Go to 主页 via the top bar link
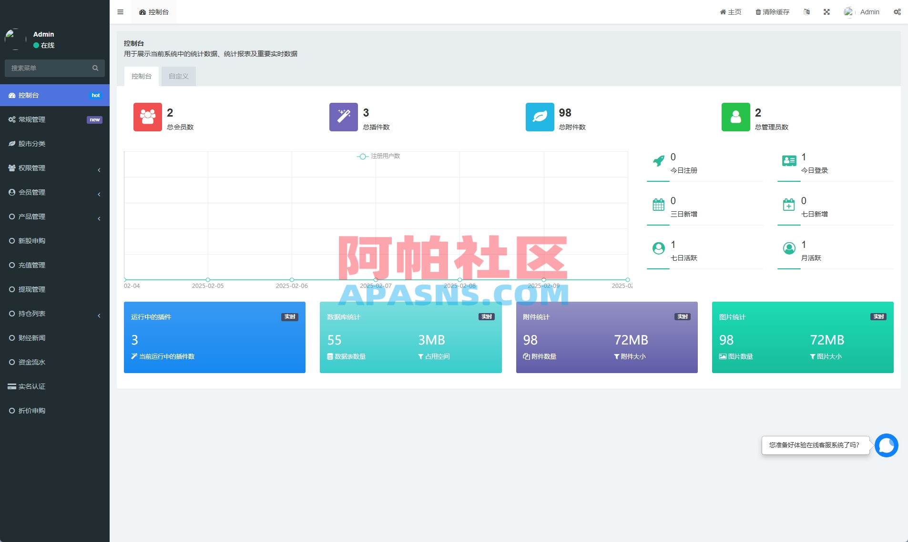The height and width of the screenshot is (542, 908). 730,11
